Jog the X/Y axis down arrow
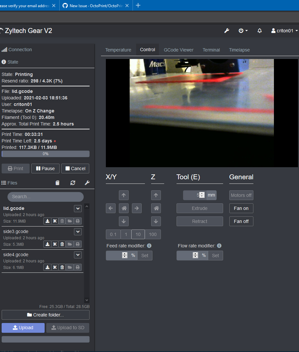This screenshot has height=352, width=299. (x=123, y=221)
